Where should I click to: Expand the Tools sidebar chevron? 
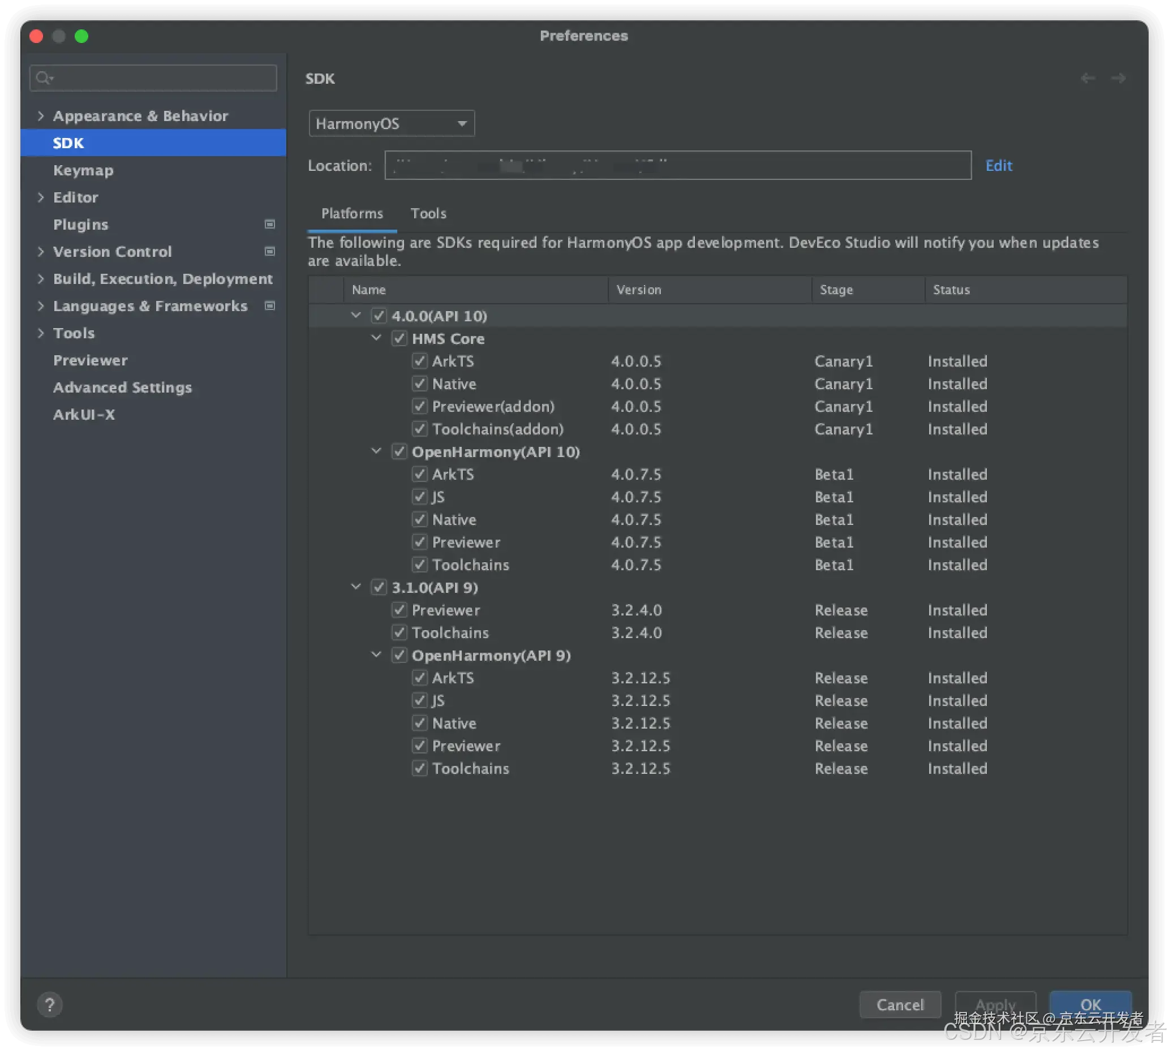(40, 333)
